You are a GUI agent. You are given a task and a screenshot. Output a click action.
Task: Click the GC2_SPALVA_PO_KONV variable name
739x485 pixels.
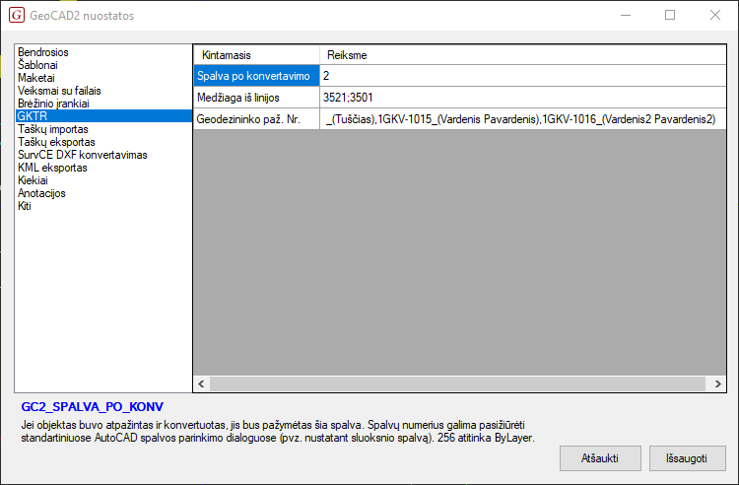93,407
